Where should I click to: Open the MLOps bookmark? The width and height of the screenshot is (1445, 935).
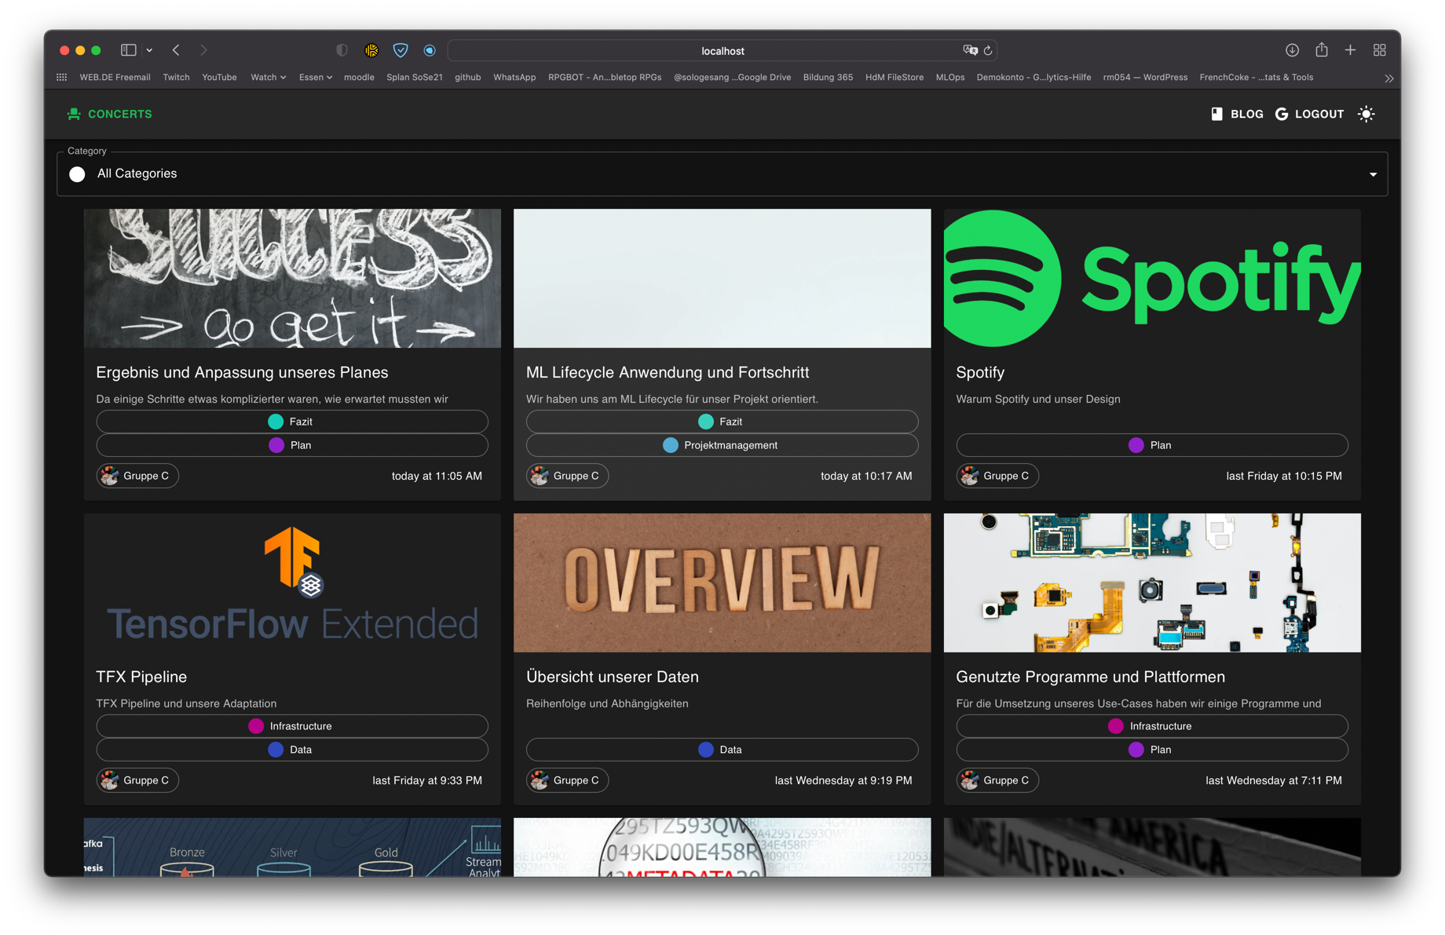click(x=950, y=77)
